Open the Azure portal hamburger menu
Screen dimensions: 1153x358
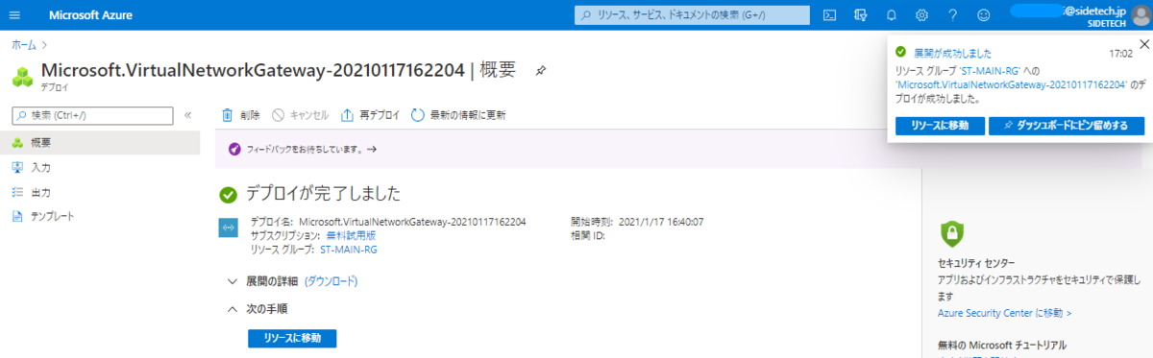click(x=13, y=15)
